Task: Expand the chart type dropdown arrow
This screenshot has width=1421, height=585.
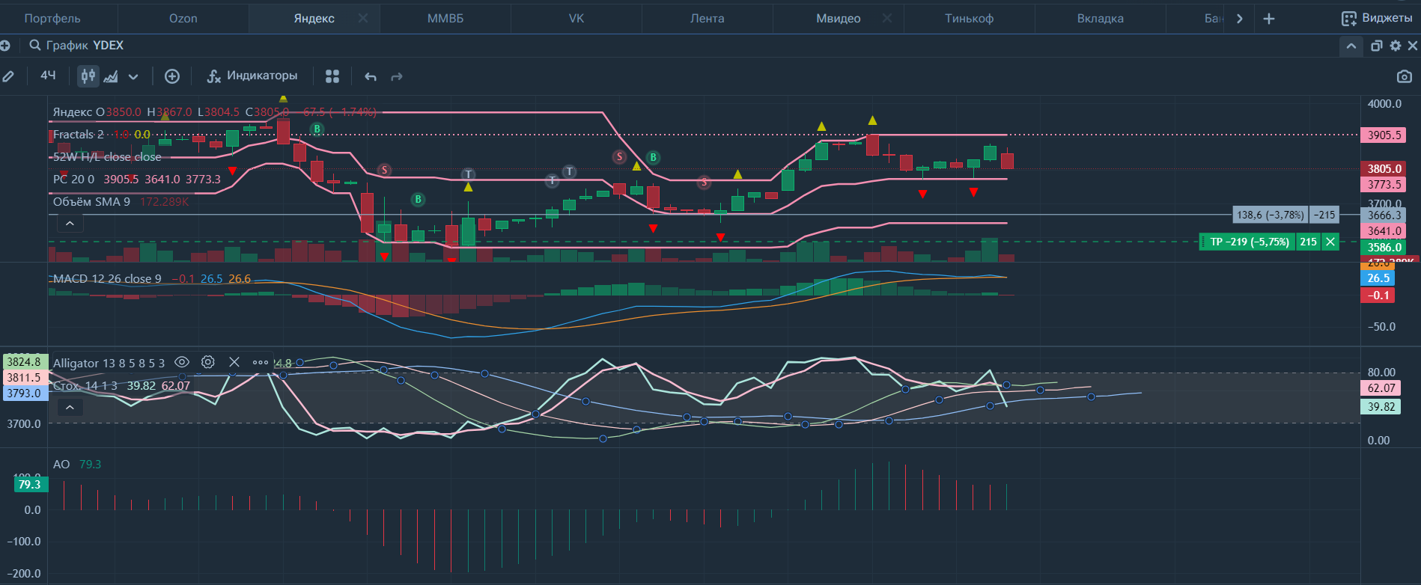Action: point(133,76)
